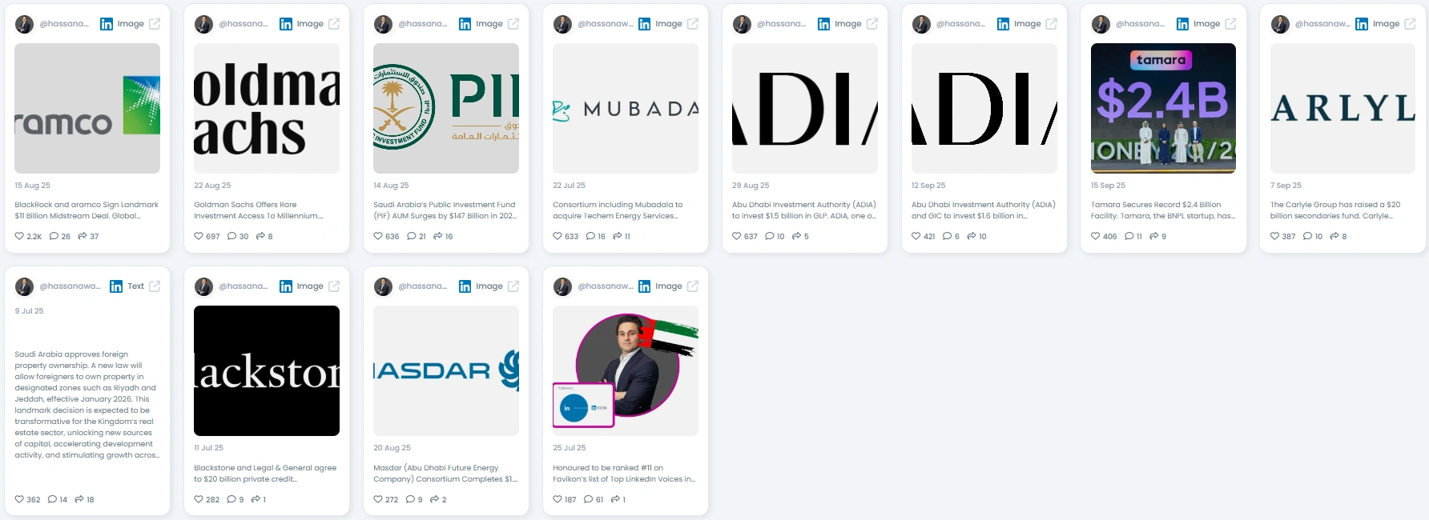The image size is (1429, 520).
Task: Click share icon on the Tamara post
Action: 1153,236
